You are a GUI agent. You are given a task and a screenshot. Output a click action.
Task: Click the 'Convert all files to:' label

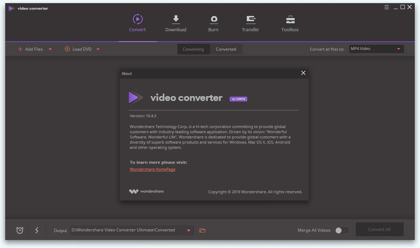[327, 49]
